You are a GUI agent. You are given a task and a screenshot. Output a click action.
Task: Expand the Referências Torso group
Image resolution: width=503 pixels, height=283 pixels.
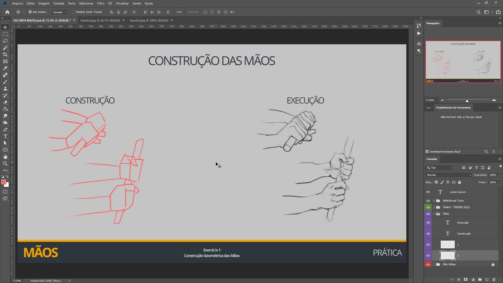coord(434,201)
